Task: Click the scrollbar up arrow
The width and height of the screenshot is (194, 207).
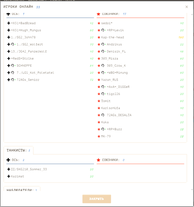Action: click(x=192, y=15)
